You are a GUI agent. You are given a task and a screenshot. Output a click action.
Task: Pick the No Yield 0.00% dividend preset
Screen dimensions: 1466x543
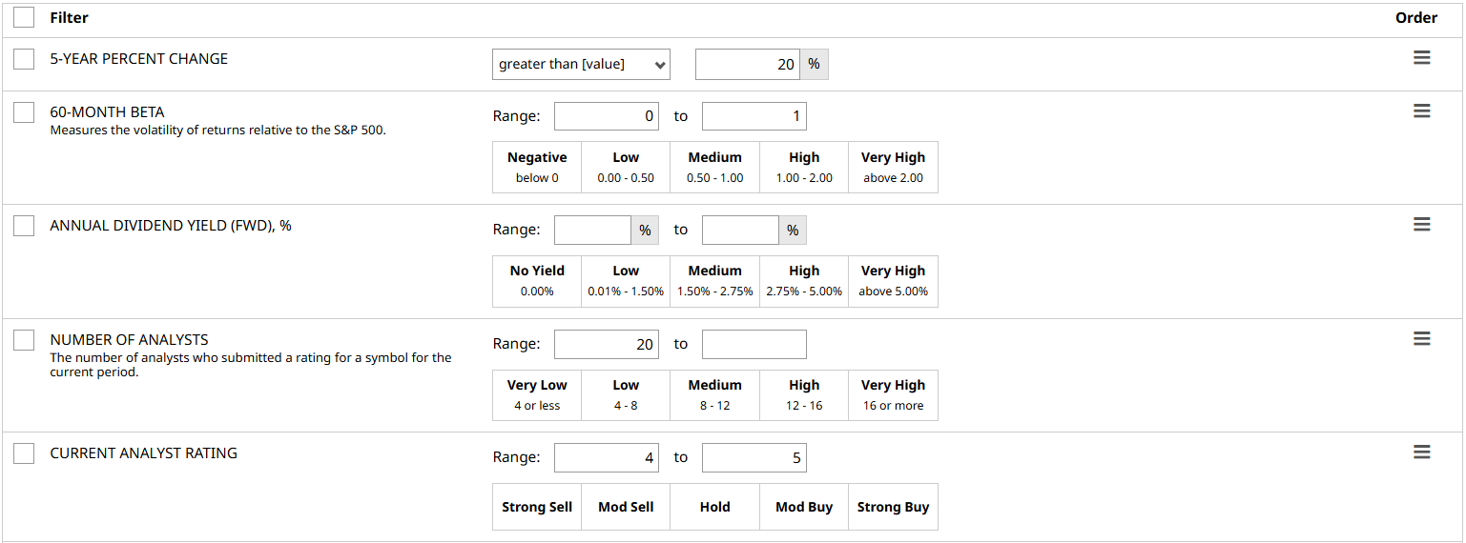tap(537, 281)
